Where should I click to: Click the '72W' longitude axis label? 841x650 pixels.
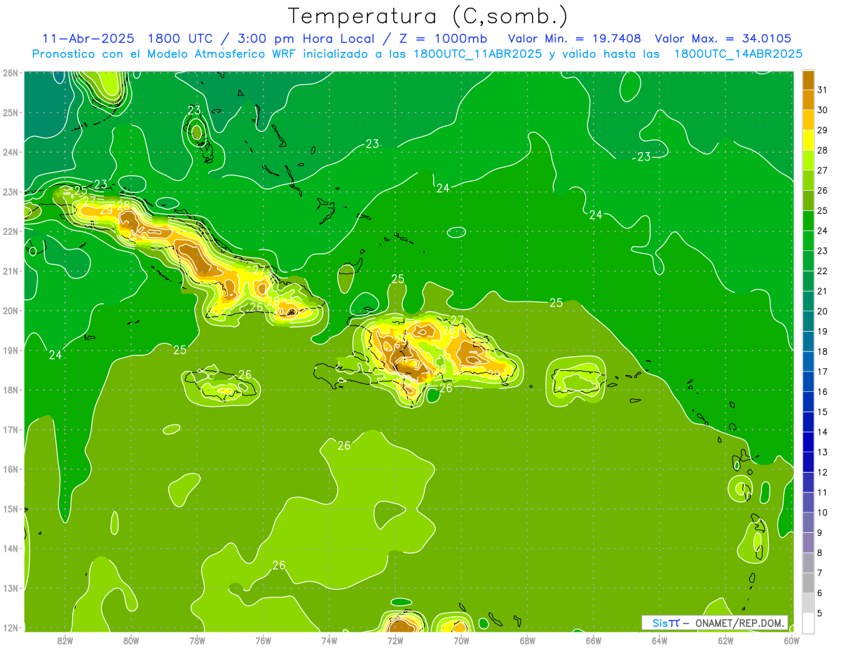[395, 640]
